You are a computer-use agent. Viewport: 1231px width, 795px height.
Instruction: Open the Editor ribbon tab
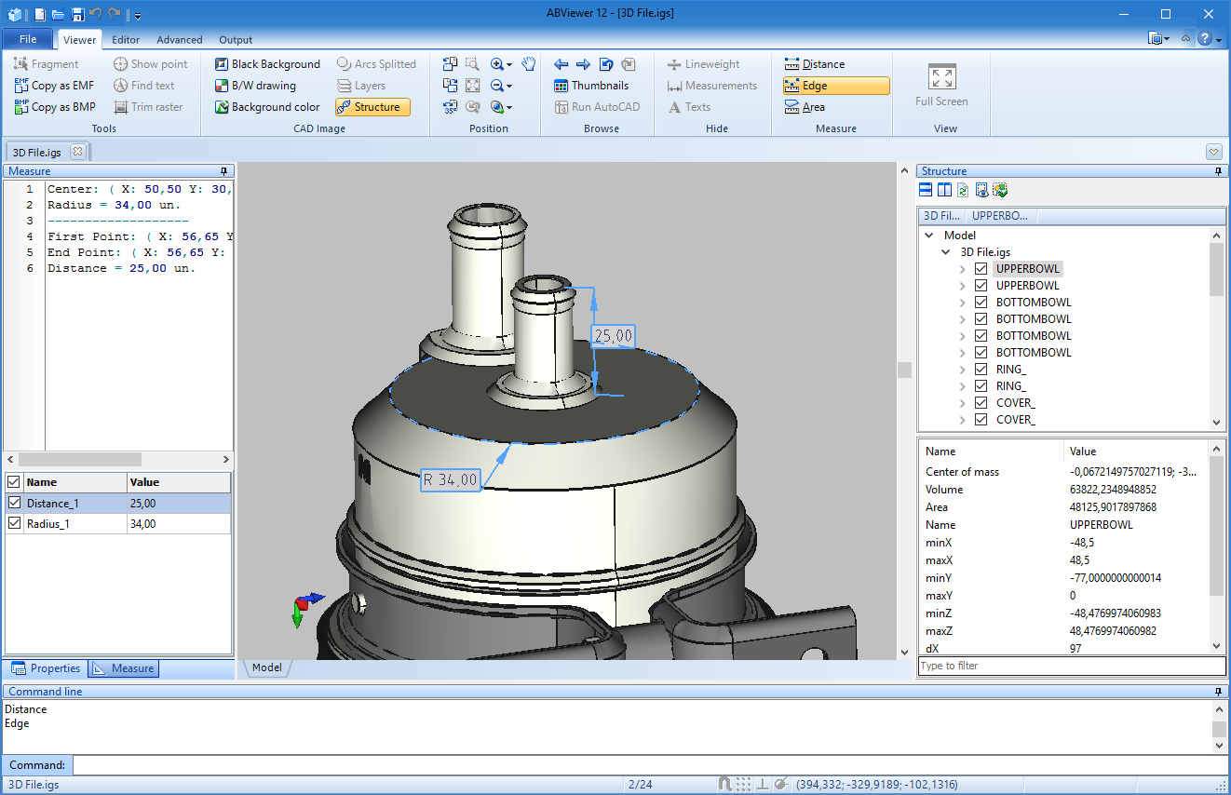click(x=126, y=40)
